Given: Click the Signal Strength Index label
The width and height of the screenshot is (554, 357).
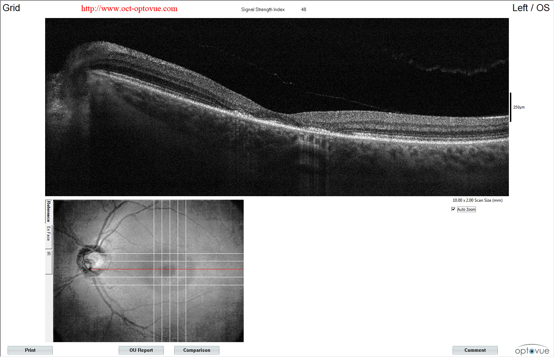Looking at the screenshot, I should coord(263,9).
